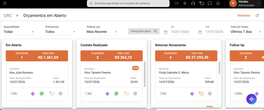264x110 pixels.
Task: Click the horizontal scrollbar at page bottom
Action: (78, 109)
